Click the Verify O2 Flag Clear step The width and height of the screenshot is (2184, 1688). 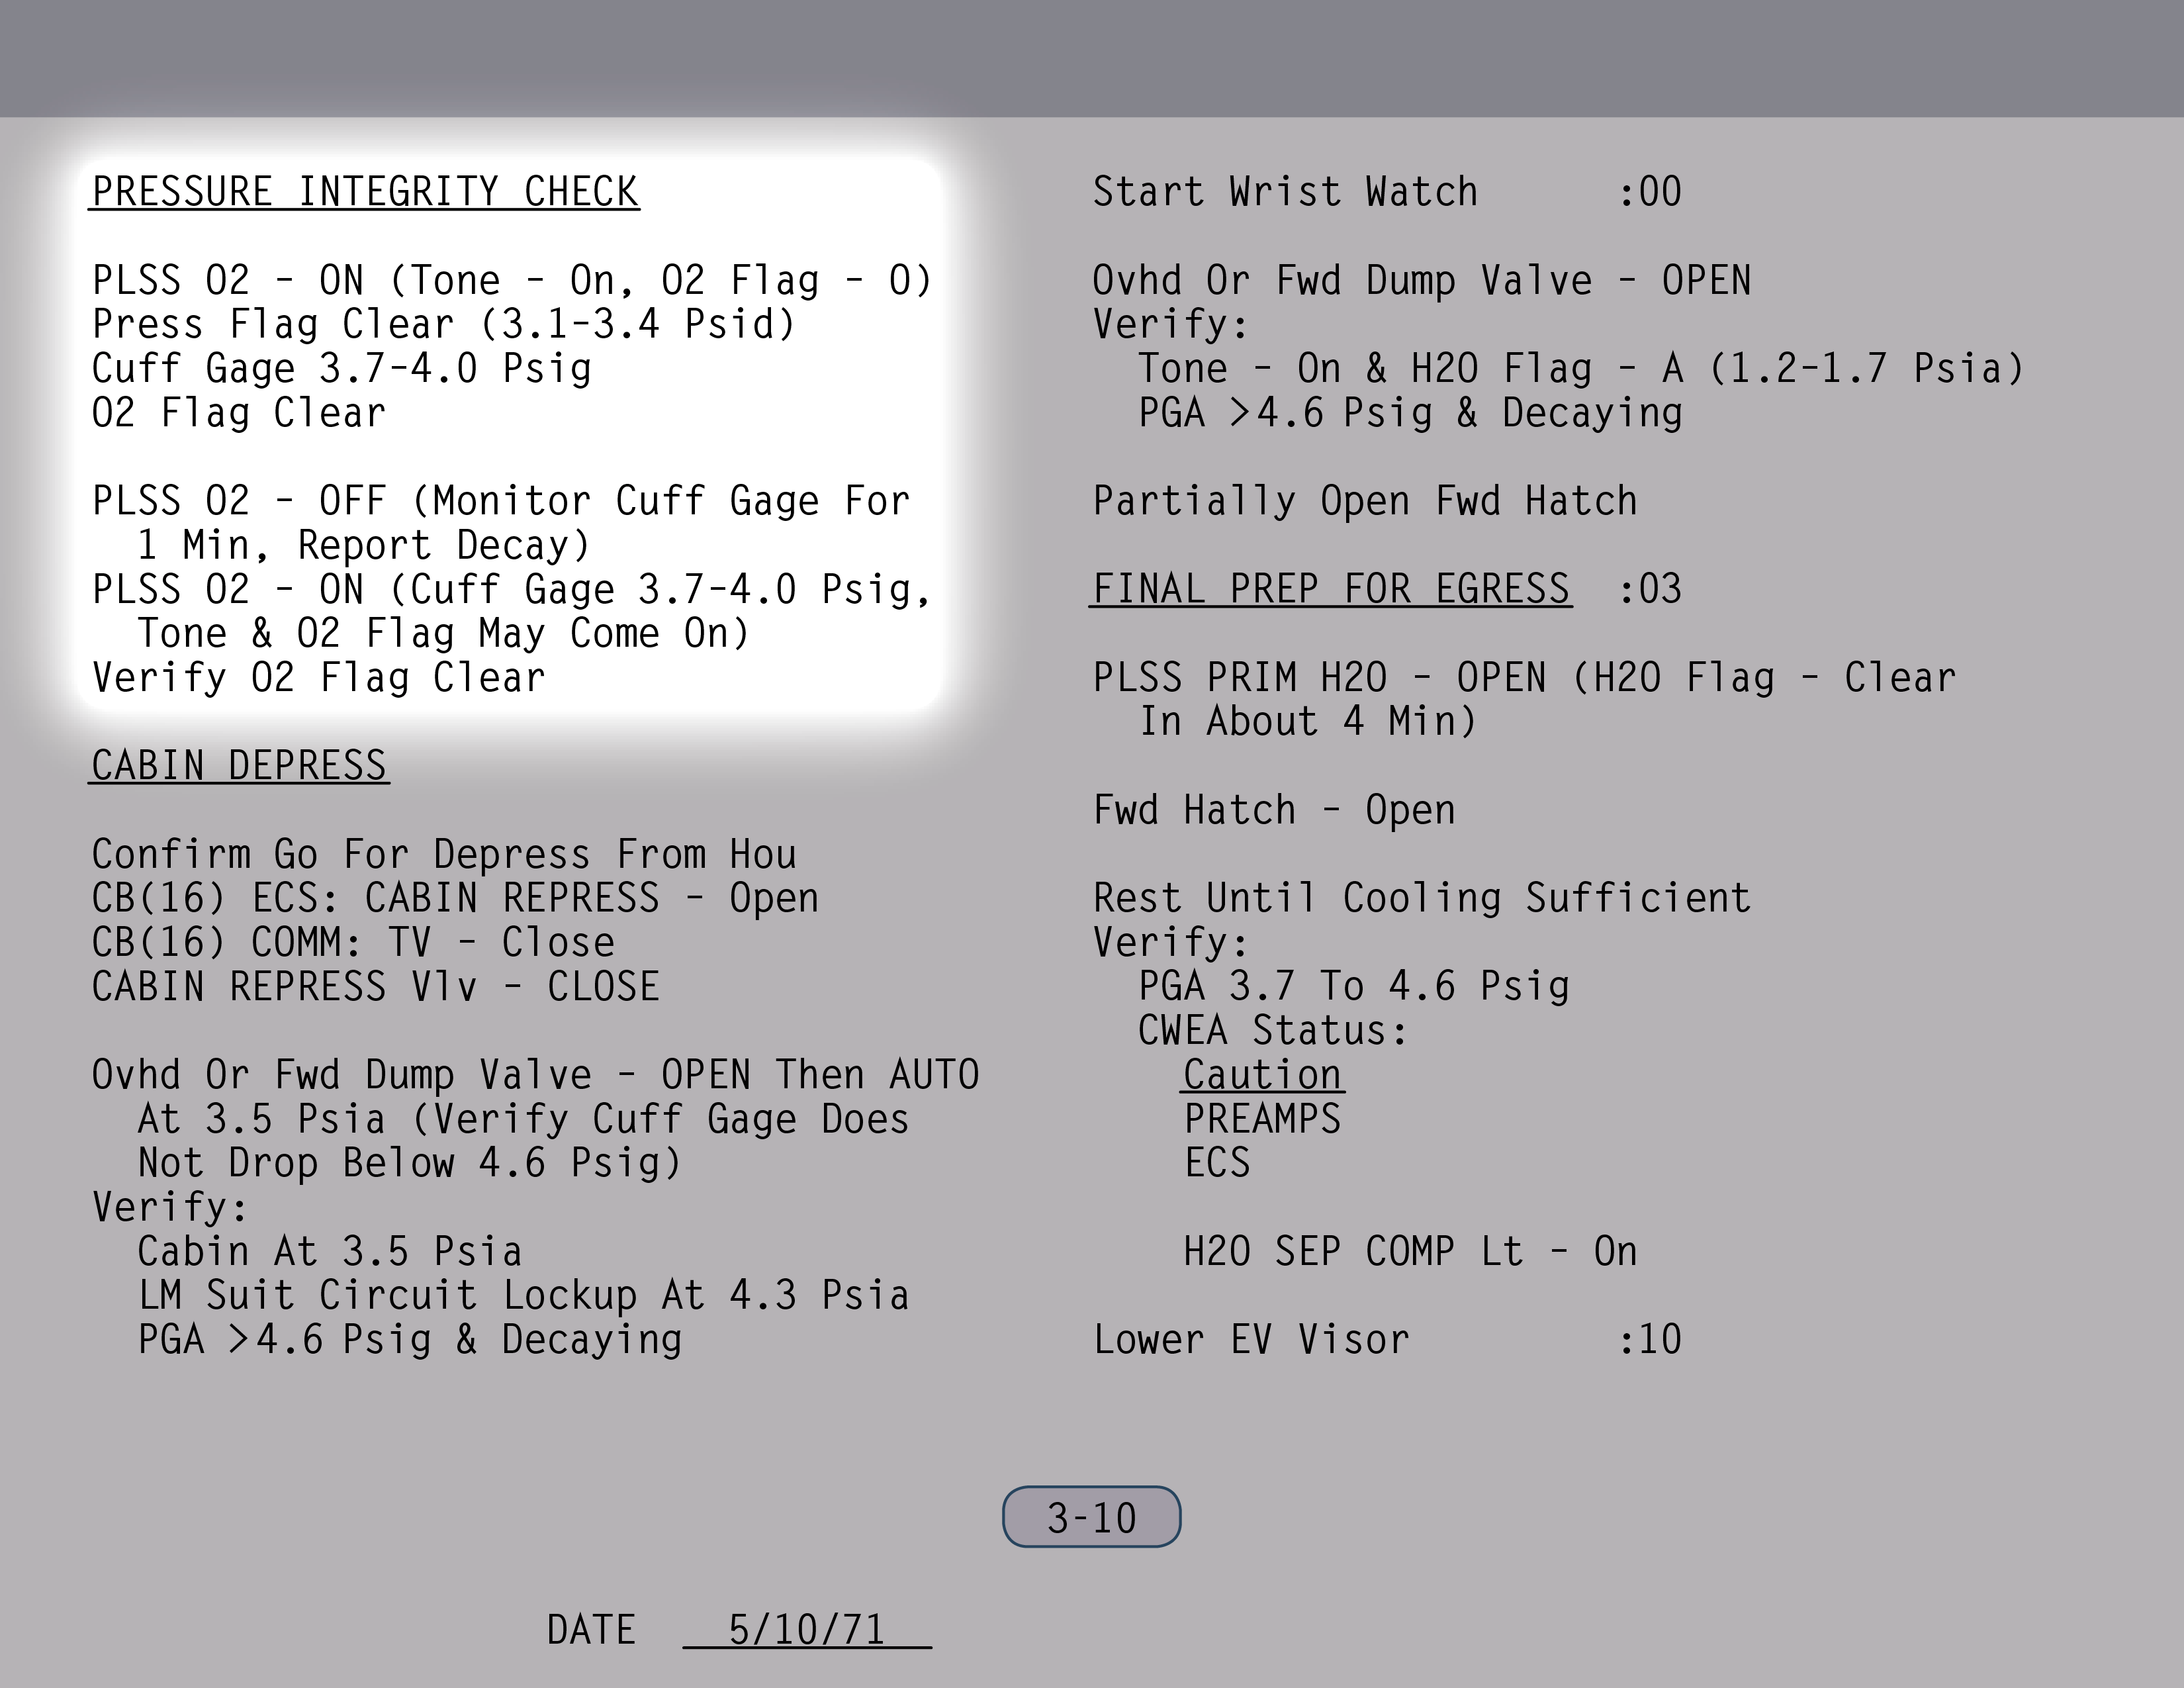pyautogui.click(x=319, y=678)
